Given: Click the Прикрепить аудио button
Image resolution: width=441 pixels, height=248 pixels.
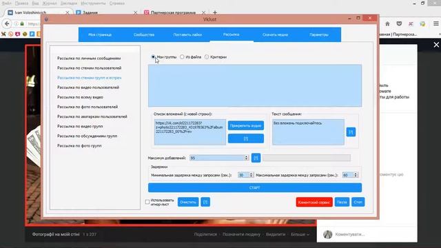Looking at the screenshot, I should pyautogui.click(x=246, y=125).
